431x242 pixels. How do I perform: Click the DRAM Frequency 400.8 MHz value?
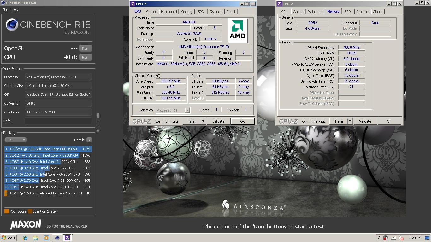point(351,47)
